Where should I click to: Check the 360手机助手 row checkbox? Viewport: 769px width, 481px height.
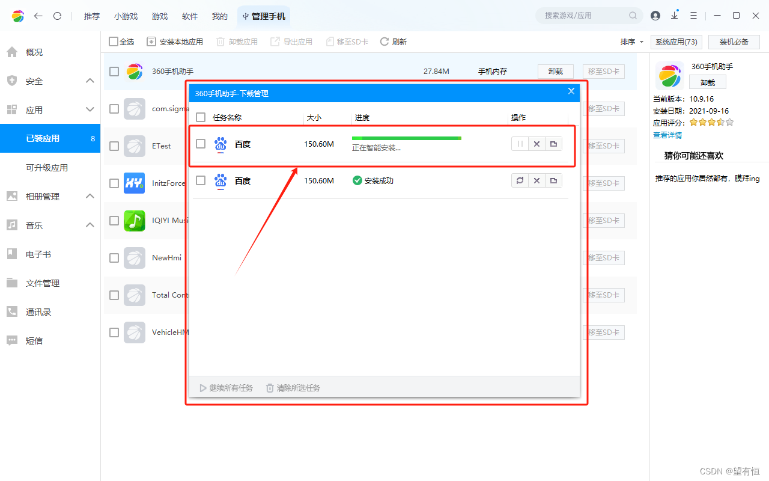pyautogui.click(x=114, y=72)
